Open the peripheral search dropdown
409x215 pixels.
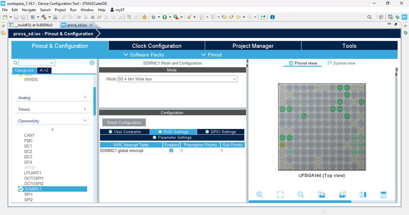[x=52, y=63]
